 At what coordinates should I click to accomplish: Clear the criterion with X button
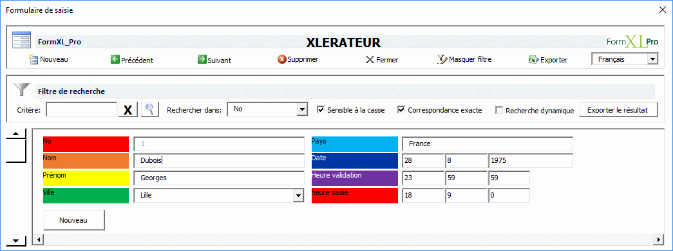pos(128,110)
